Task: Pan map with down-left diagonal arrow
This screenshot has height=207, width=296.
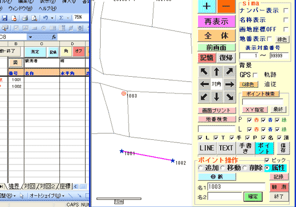Action: pyautogui.click(x=204, y=97)
